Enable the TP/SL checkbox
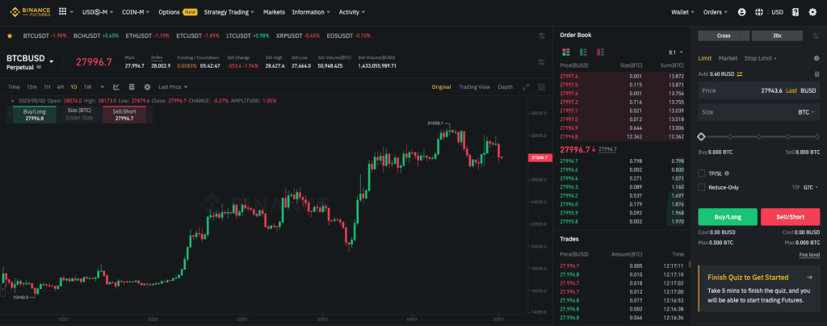827x326 pixels. point(702,173)
